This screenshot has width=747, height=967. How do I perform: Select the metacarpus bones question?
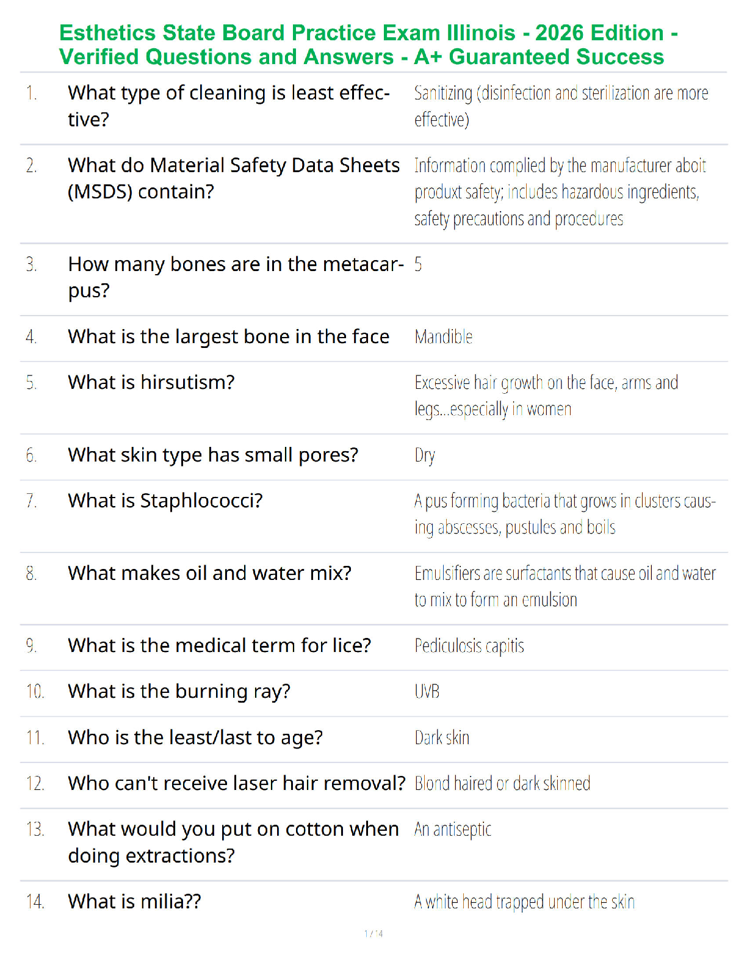tap(236, 277)
